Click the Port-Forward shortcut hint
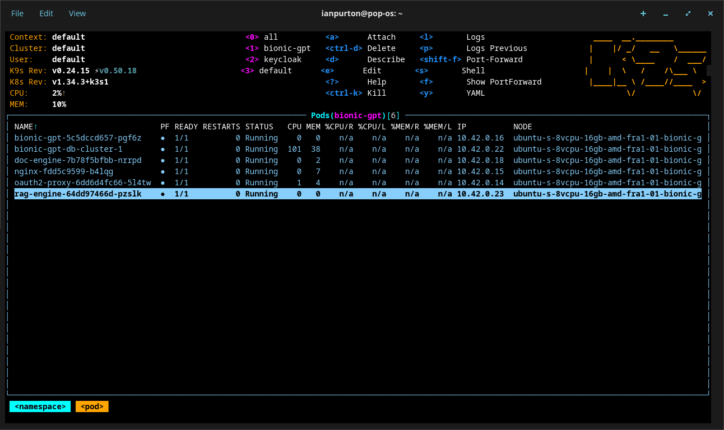 [494, 59]
